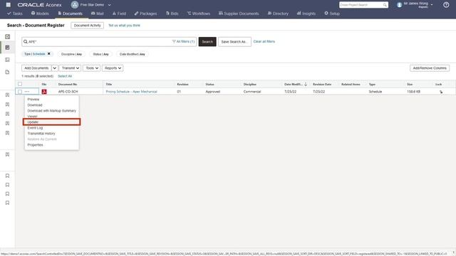Open the app grid menu icon

point(9,5)
